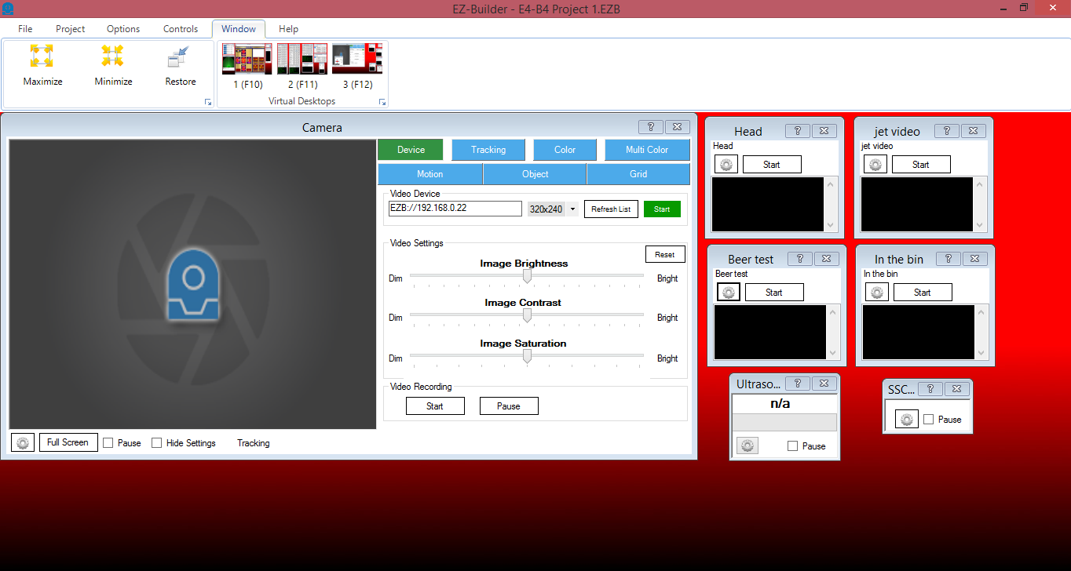The image size is (1071, 571).
Task: Click Start in the jet video panel
Action: pyautogui.click(x=921, y=165)
